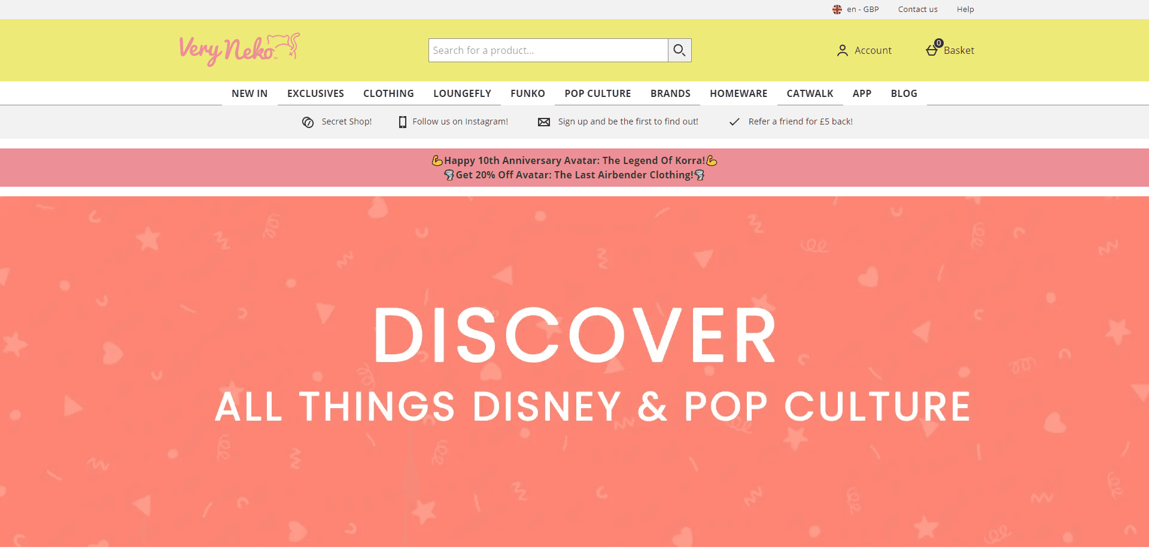
Task: Open the Help link
Action: coord(965,10)
